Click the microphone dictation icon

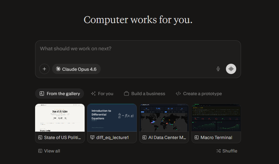[218, 69]
